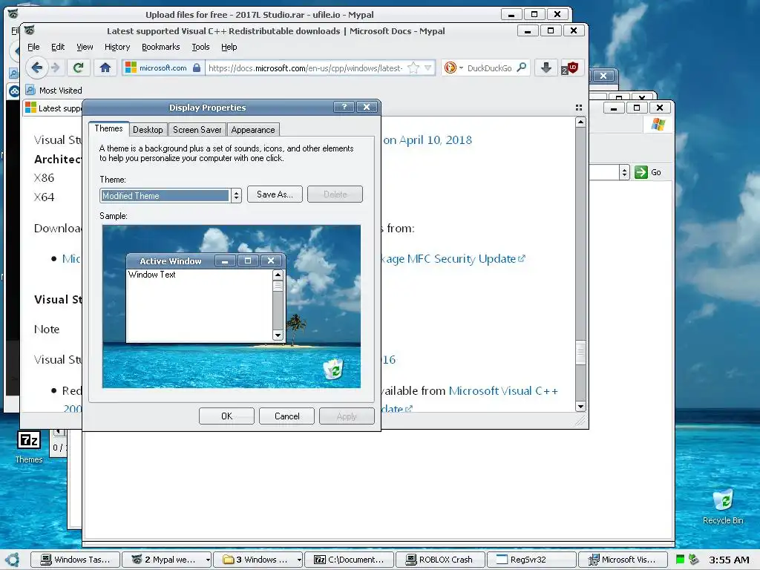Select the Latest supp... browser tab

(53, 108)
